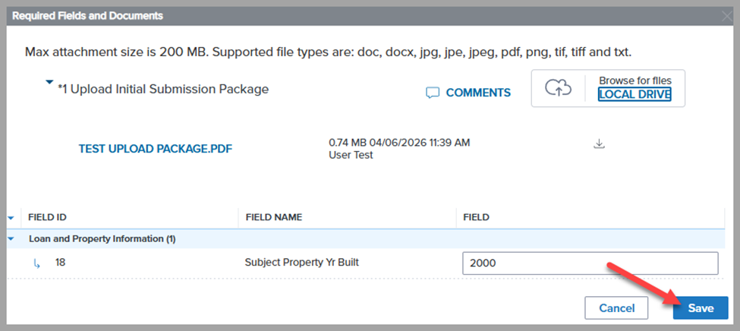
Task: Open the LOCAL DRIVE file browser link
Action: tap(634, 95)
